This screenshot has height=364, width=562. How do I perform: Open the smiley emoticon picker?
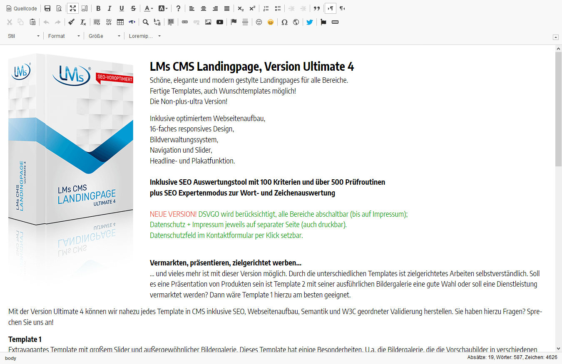(259, 22)
